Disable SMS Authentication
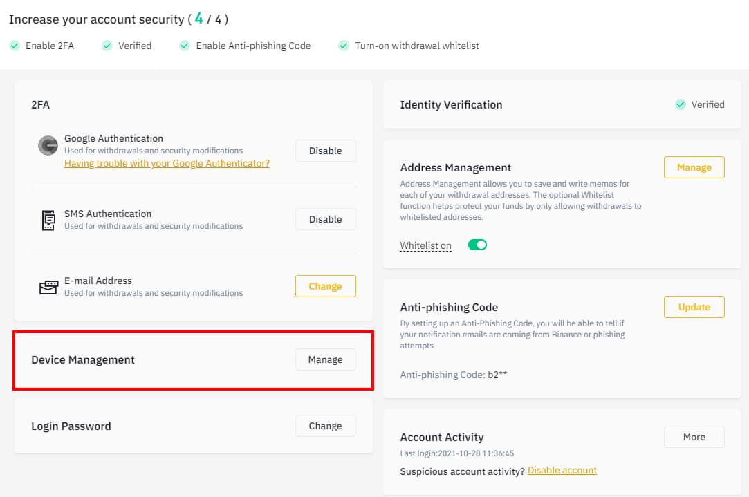Image resolution: width=749 pixels, height=497 pixels. click(325, 219)
